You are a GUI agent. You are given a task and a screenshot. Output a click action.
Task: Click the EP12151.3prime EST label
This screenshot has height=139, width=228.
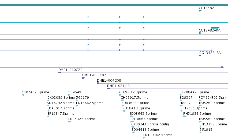click(x=194, y=108)
